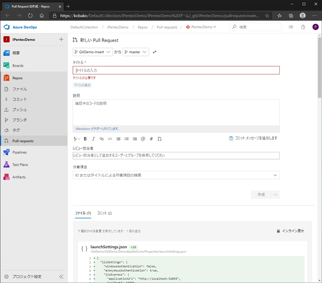Viewport: 322px width, 283px height.
Task: Go to Repos breadcrumb
Action: [x=142, y=27]
